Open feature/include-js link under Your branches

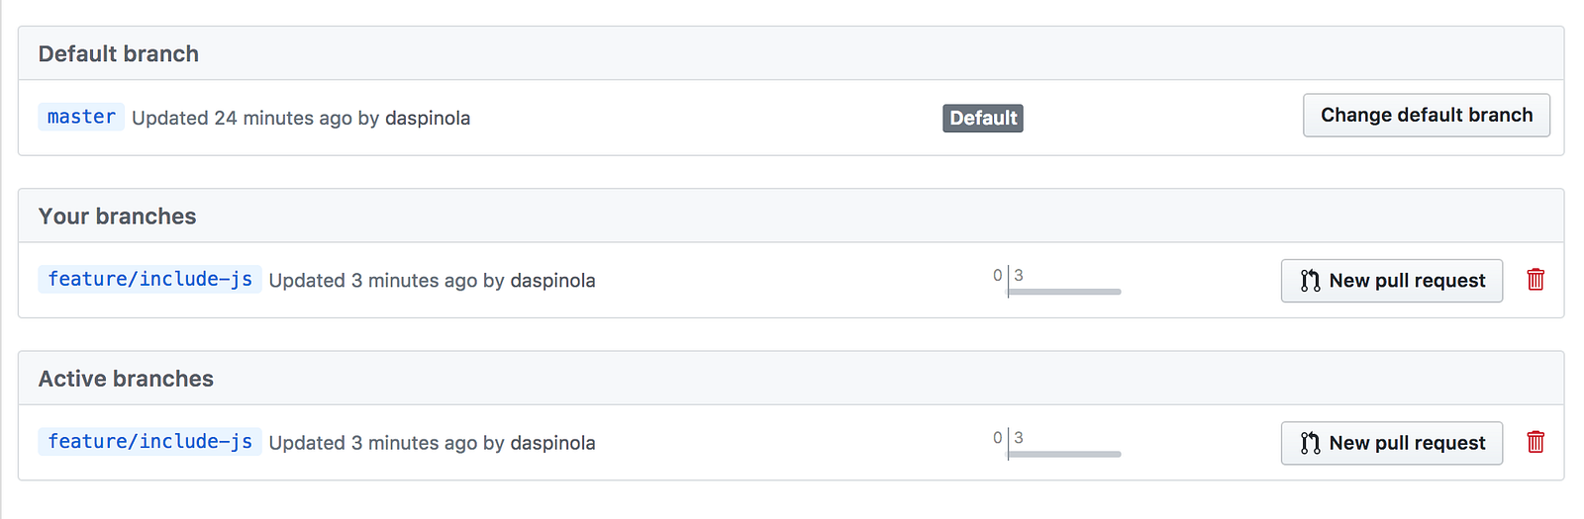149,280
